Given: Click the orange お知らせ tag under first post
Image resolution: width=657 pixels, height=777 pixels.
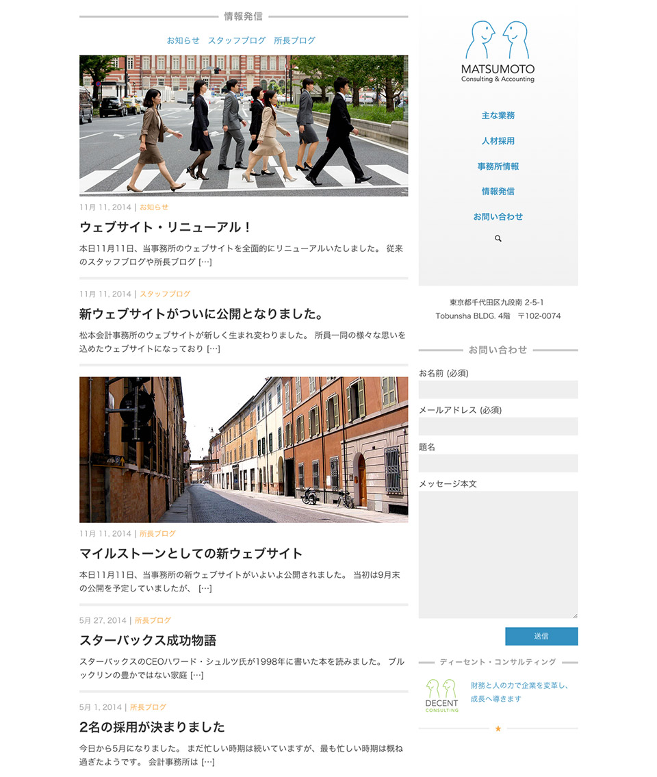Looking at the screenshot, I should pyautogui.click(x=154, y=207).
